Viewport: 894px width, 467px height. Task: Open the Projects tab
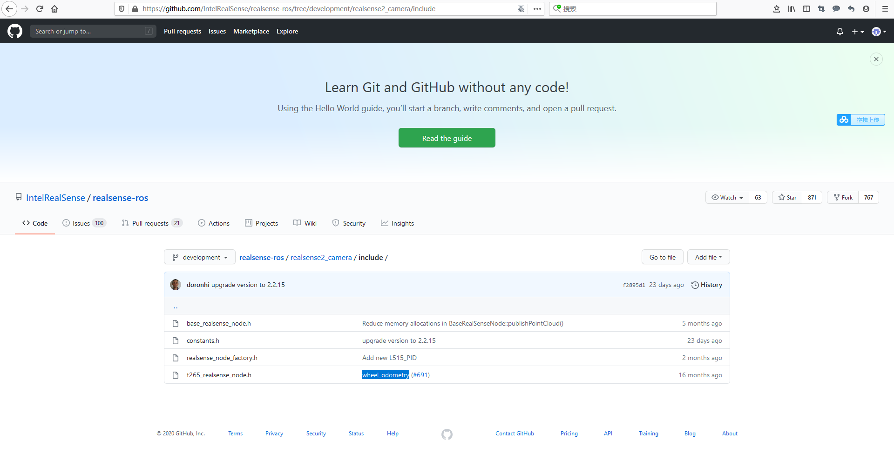[261, 223]
